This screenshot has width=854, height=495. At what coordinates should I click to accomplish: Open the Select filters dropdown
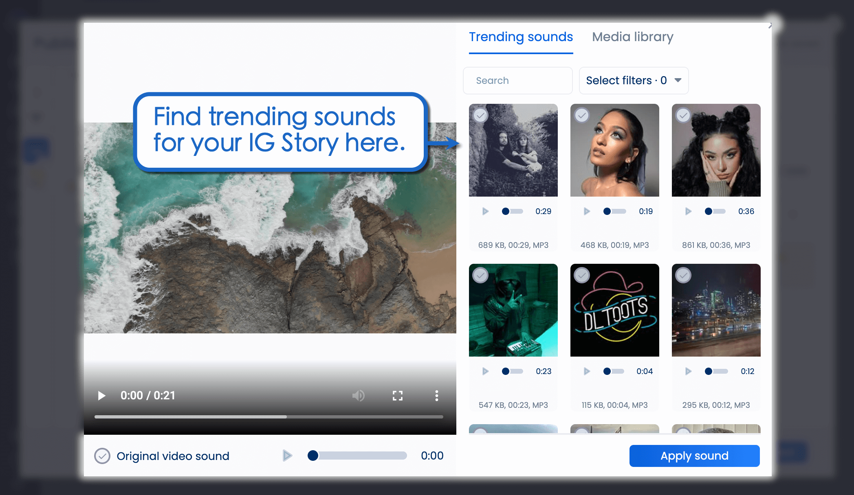633,80
